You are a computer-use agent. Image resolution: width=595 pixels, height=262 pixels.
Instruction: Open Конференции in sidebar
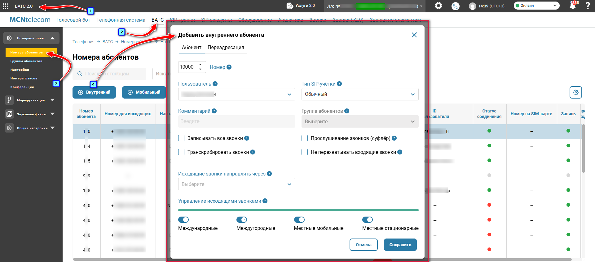[x=22, y=87]
